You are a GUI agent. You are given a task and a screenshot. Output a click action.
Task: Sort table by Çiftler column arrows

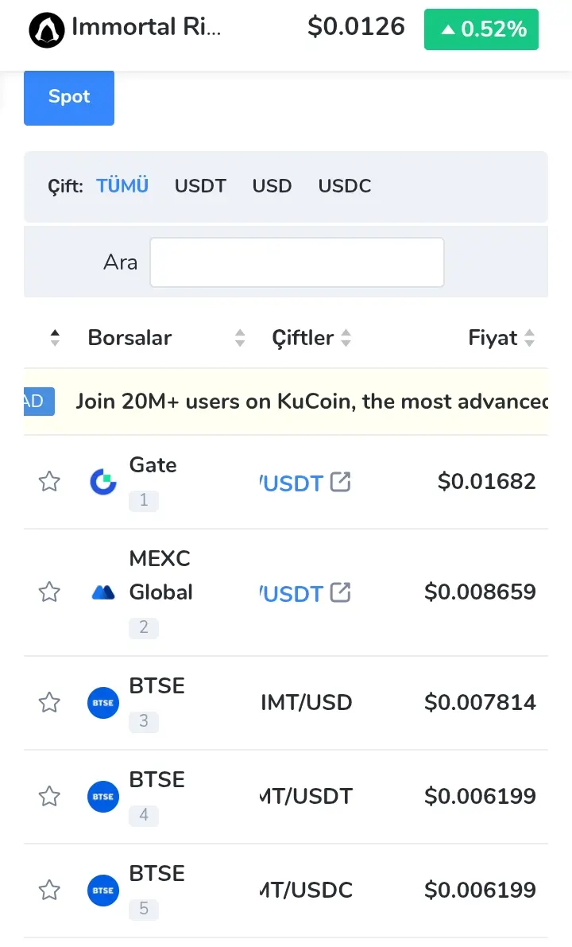click(346, 338)
